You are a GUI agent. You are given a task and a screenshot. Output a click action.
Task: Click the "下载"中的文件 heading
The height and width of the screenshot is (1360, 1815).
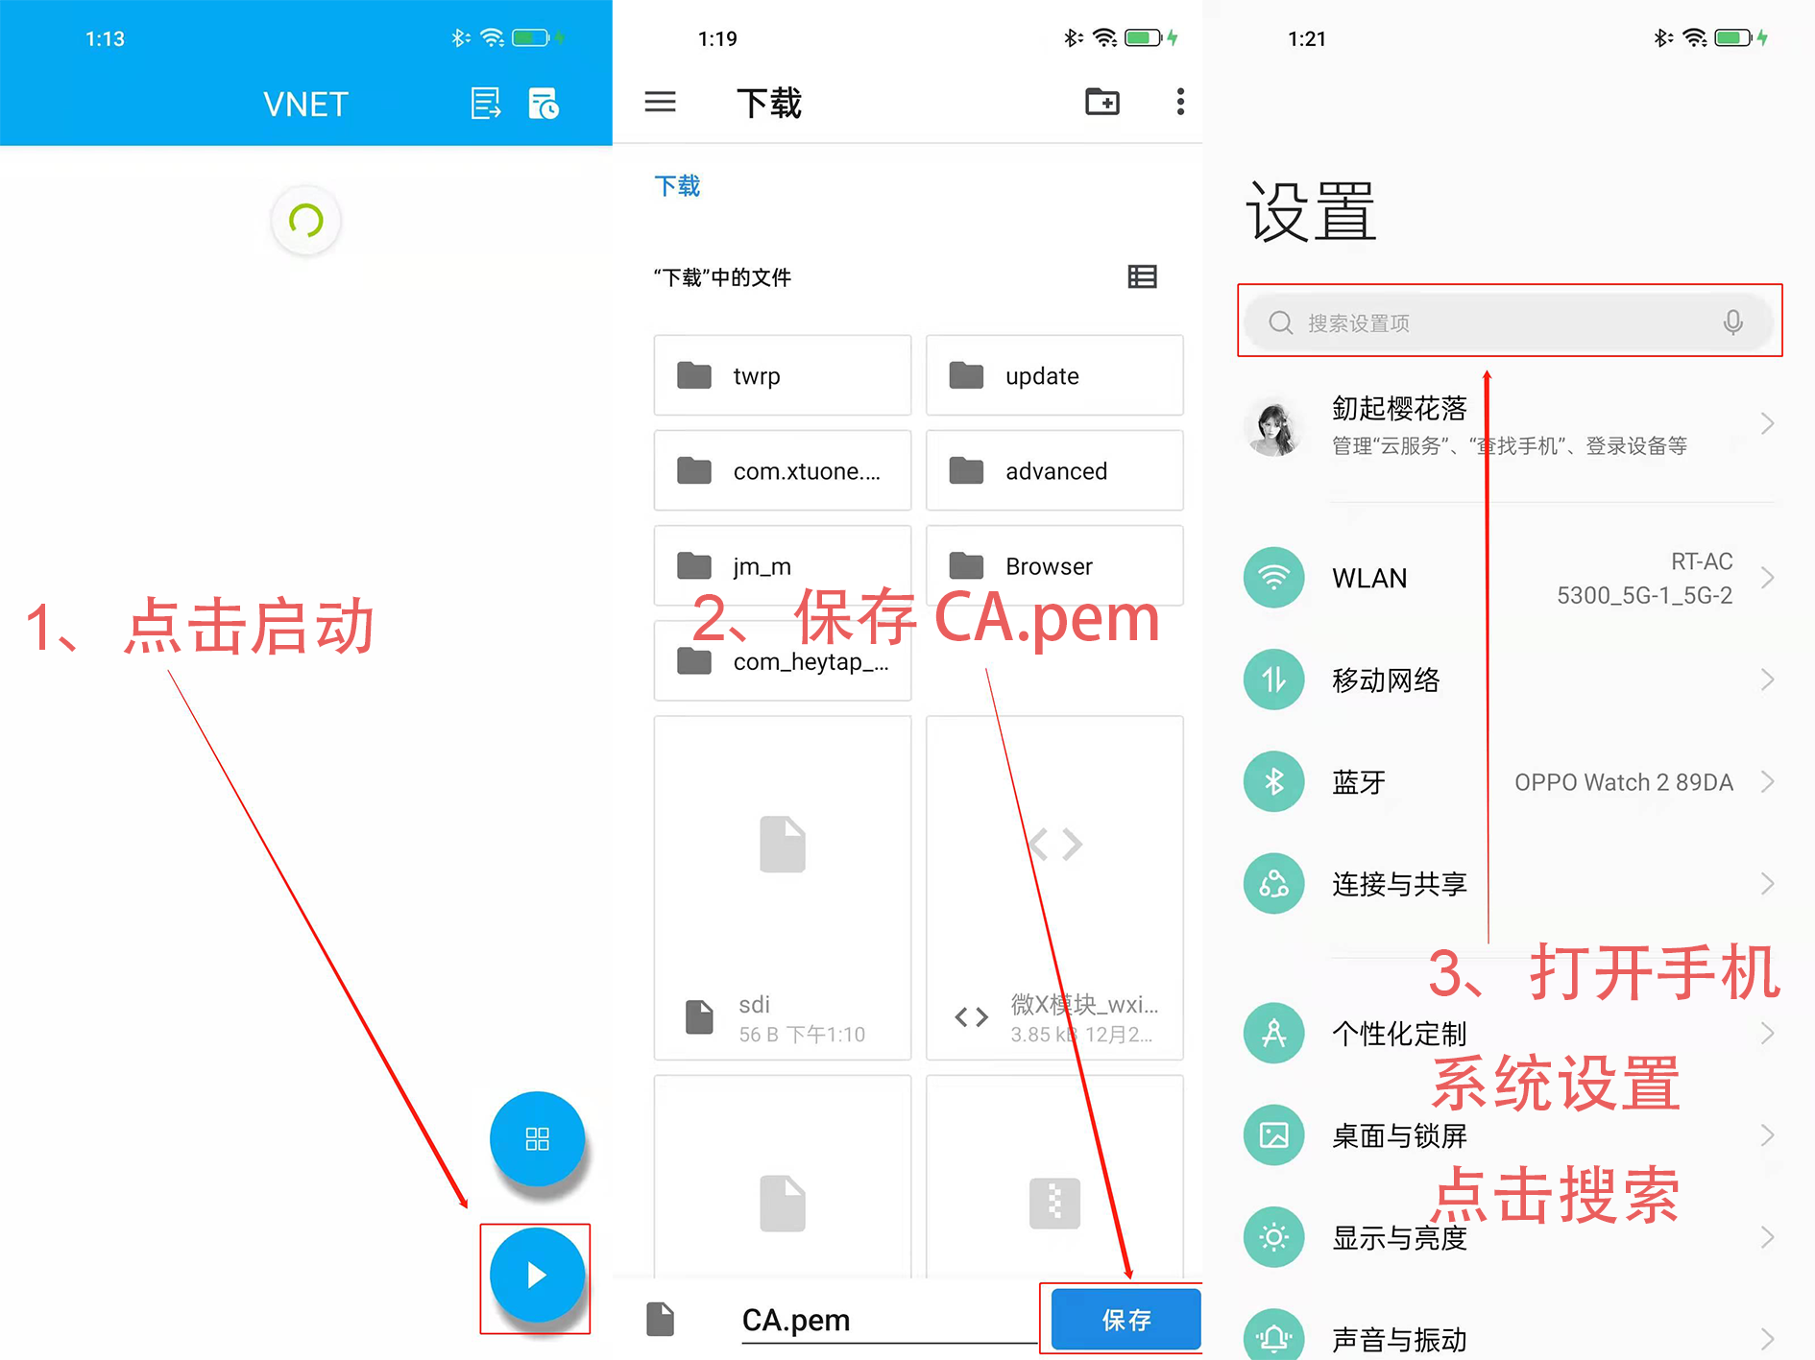722,277
